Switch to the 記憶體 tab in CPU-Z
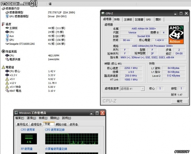The width and height of the screenshot is (191, 154). tap(139, 19)
